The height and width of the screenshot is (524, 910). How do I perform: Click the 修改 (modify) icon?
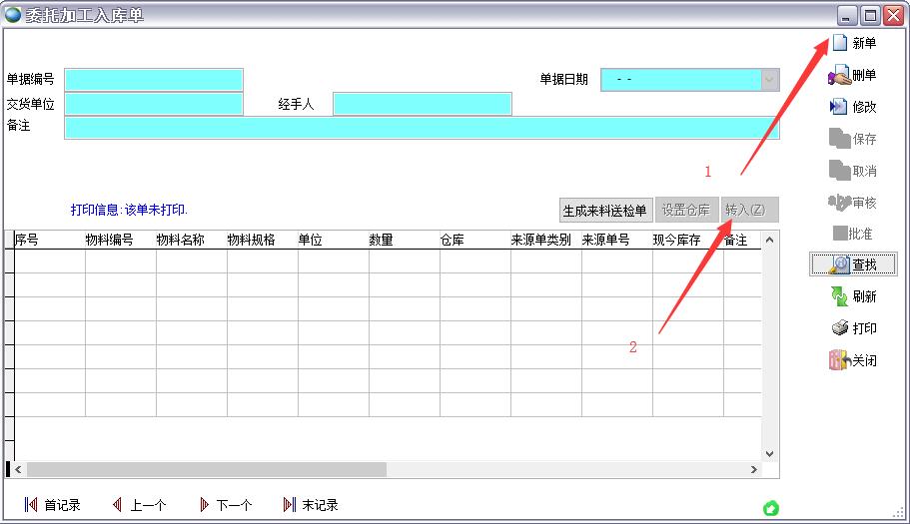[839, 107]
